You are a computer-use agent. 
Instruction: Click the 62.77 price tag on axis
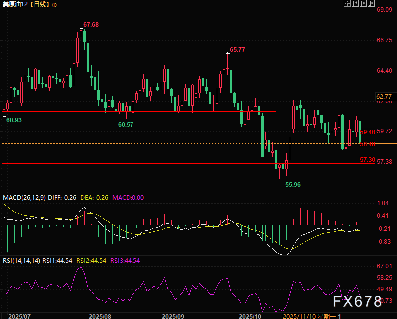point(384,97)
